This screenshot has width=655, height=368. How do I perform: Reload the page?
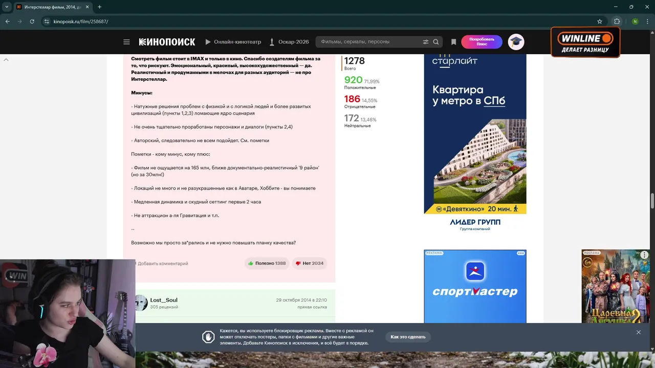coord(32,21)
